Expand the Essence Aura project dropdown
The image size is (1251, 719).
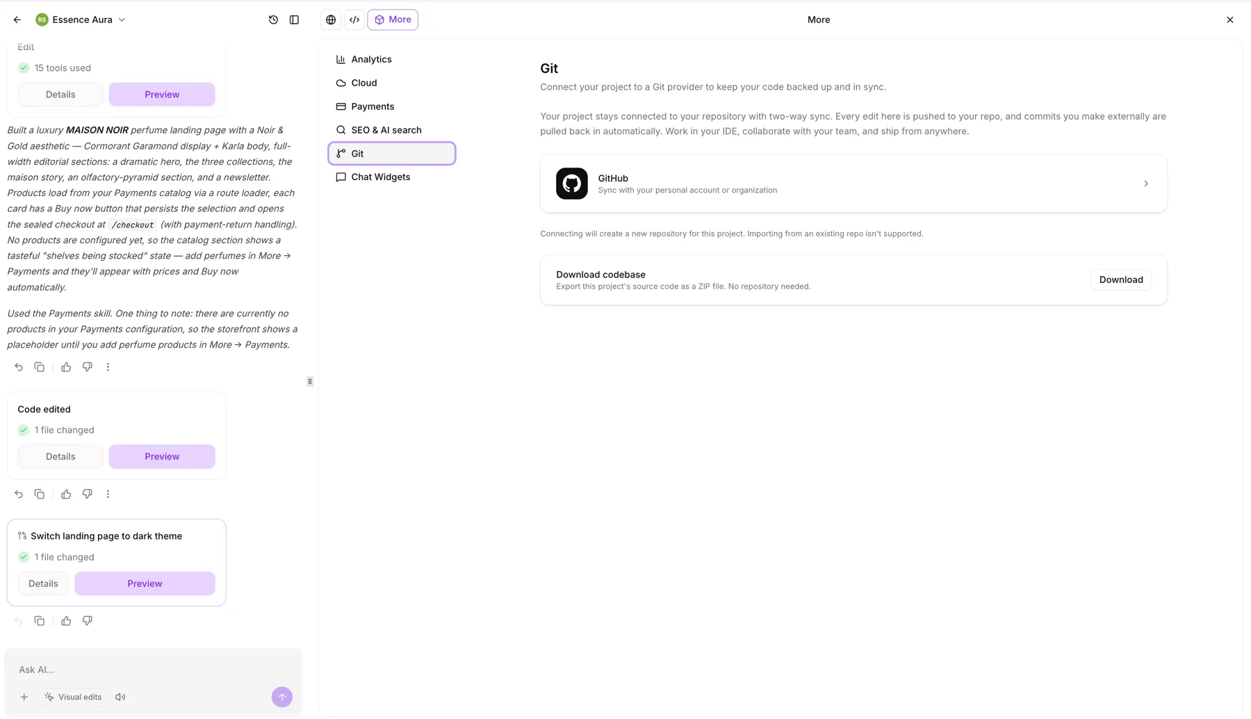122,20
